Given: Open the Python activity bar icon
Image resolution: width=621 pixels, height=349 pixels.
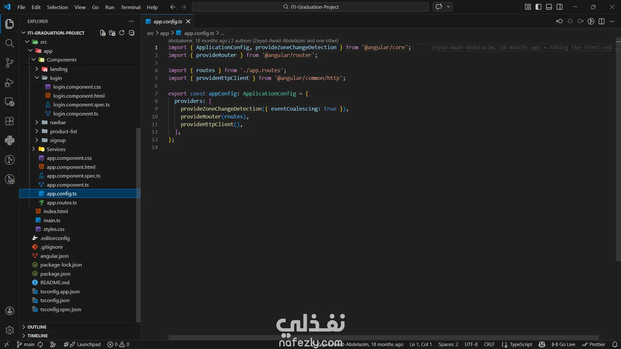Looking at the screenshot, I should (9, 140).
